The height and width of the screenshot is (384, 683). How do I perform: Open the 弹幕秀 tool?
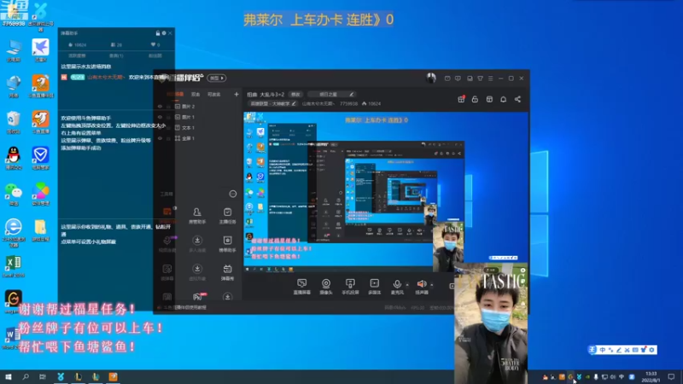[227, 272]
